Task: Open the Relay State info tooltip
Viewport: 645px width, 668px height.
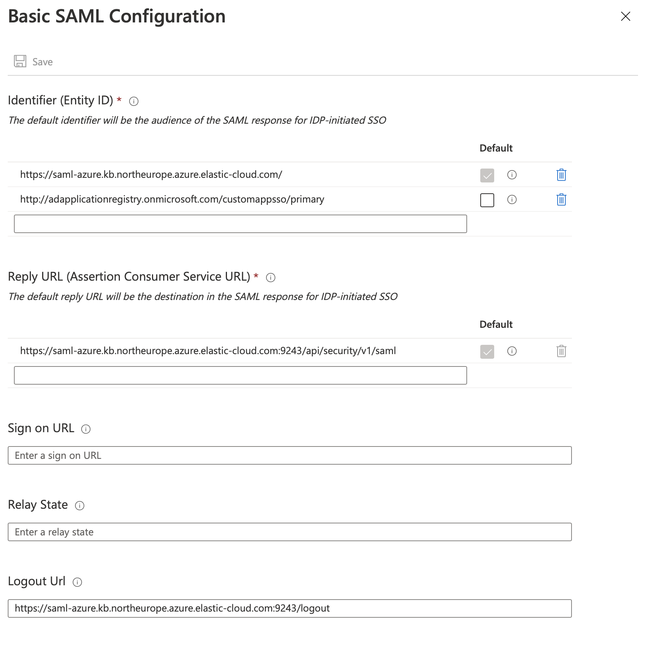Action: point(79,506)
